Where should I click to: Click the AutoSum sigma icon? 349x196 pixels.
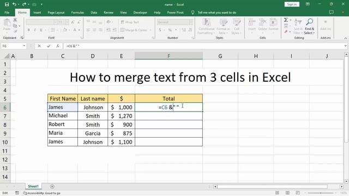(286, 20)
